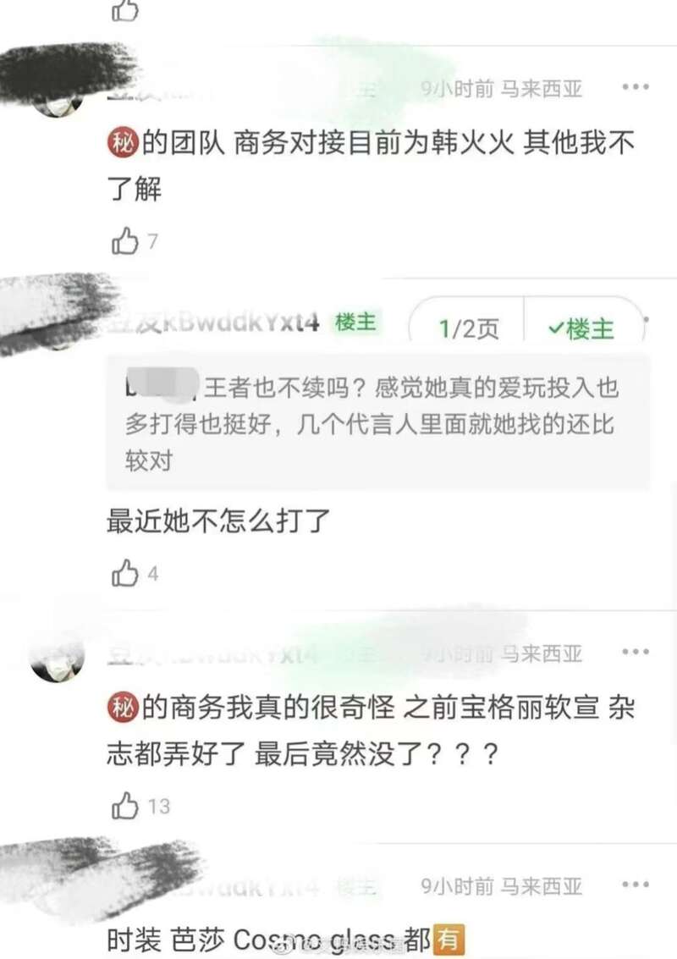Tap the 9小时前 马来西亚 timestamp on the top comment
Screen dimensions: 677x959
(x=502, y=89)
